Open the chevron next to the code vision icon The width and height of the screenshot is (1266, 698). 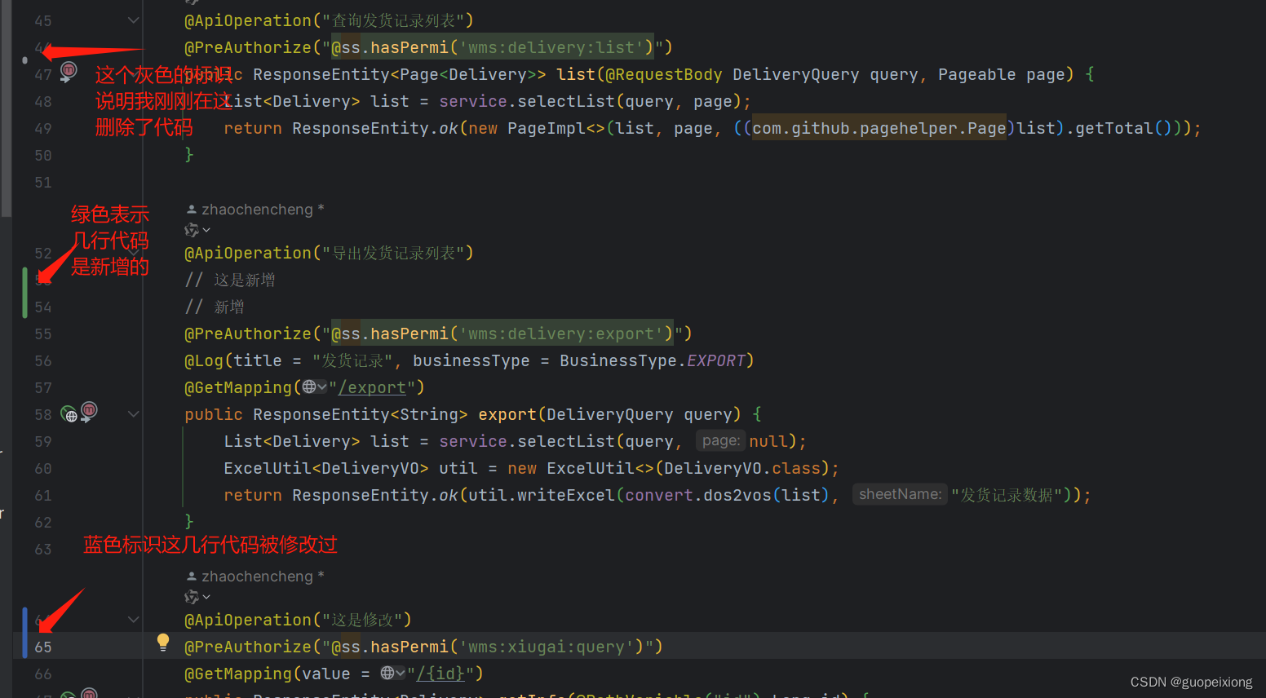coord(206,229)
